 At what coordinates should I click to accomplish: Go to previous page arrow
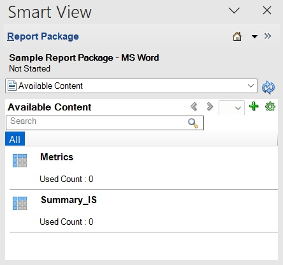[194, 107]
